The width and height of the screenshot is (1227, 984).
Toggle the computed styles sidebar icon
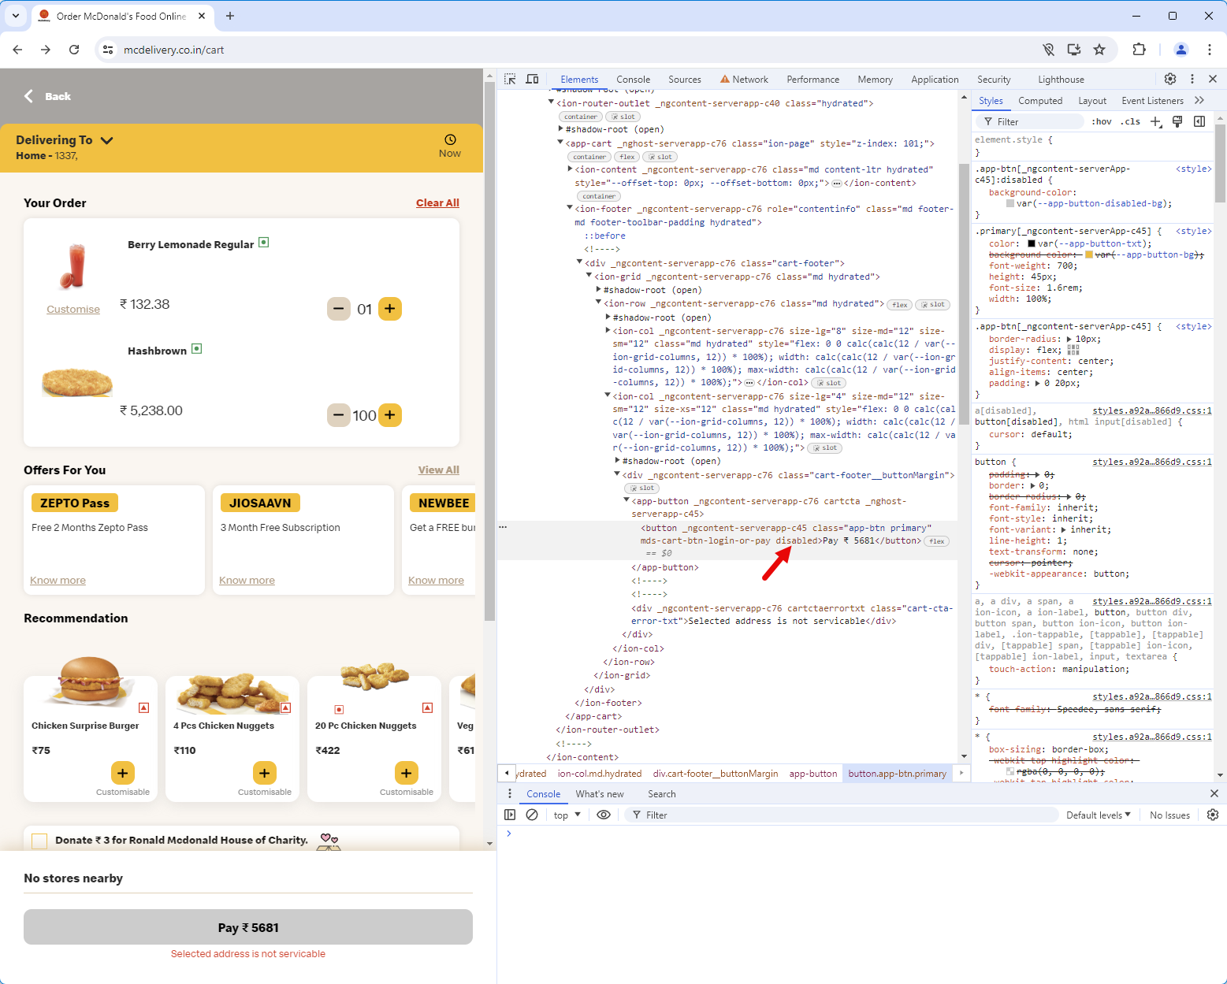pos(1199,121)
